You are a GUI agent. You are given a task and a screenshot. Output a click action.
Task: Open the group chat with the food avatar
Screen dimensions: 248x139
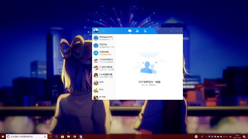coord(104,68)
